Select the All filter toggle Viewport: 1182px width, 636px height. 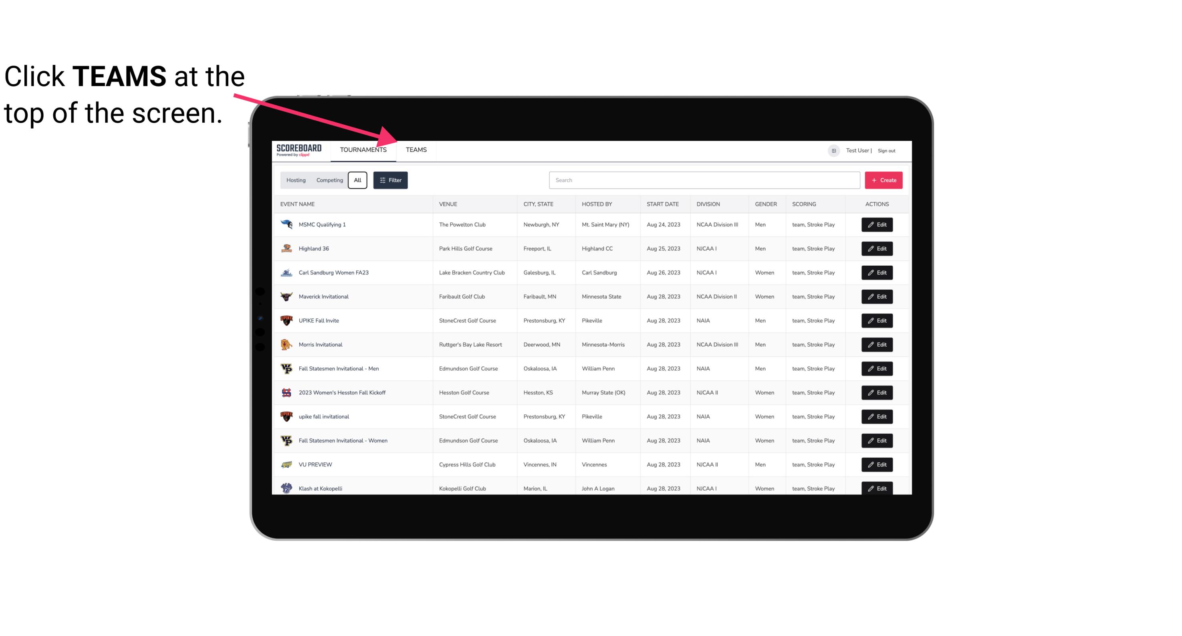pos(358,180)
